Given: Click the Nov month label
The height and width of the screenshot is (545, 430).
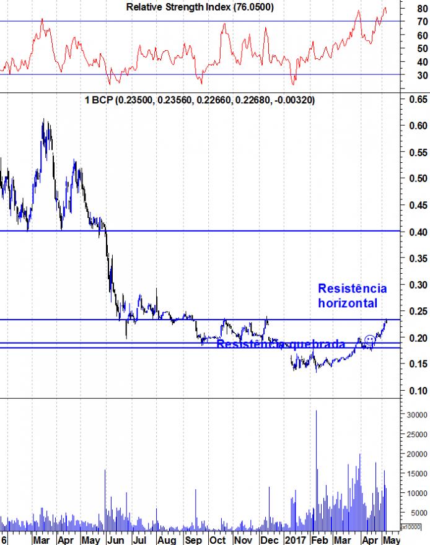Looking at the screenshot, I should pyautogui.click(x=243, y=540).
